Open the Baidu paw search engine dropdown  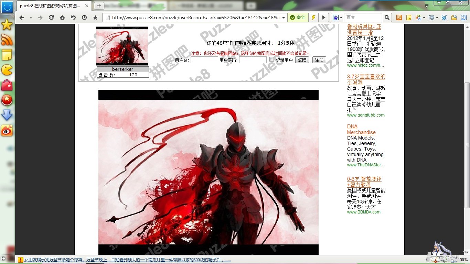pos(338,18)
